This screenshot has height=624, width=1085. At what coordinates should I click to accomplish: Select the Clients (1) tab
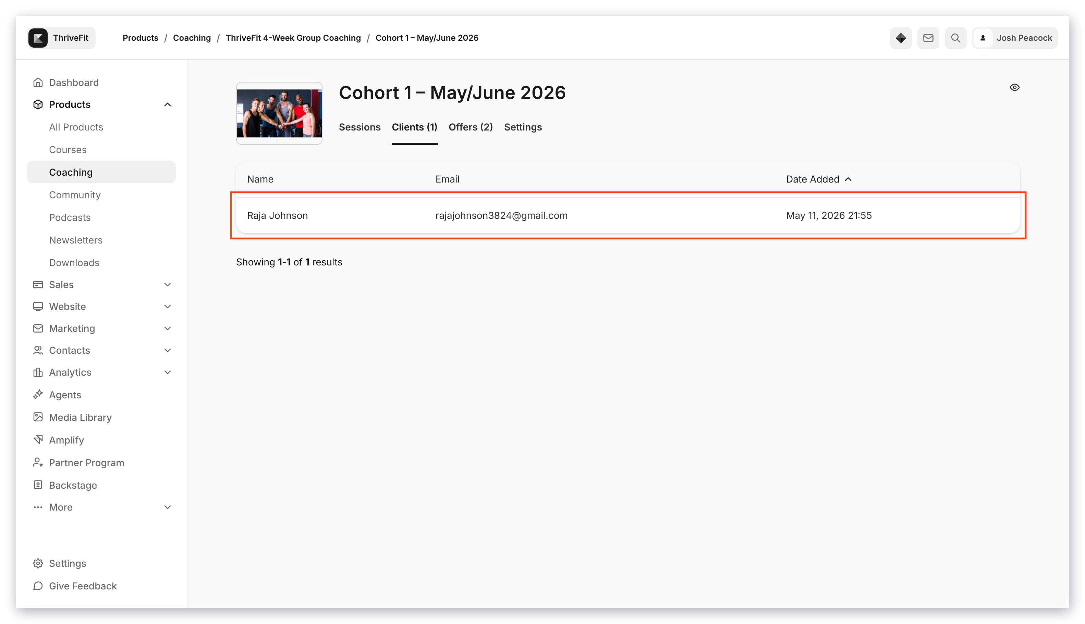point(414,127)
